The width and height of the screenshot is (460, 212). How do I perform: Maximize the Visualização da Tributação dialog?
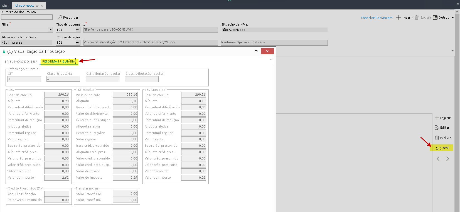click(256, 51)
